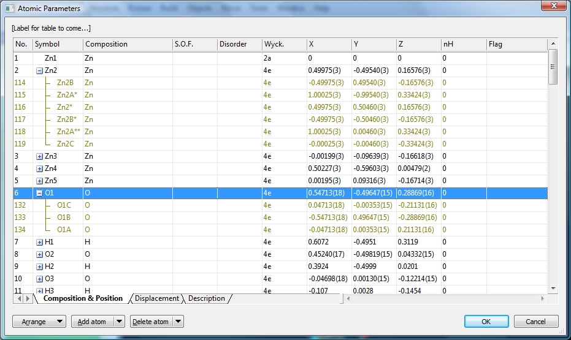Switch to the Description tab
Screen dimensions: 571x340
pos(206,298)
